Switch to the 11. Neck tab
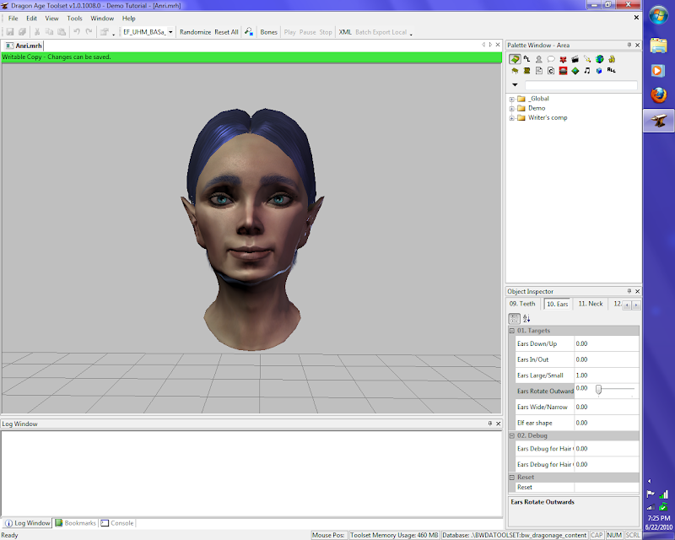This screenshot has height=540, width=675. click(x=590, y=304)
